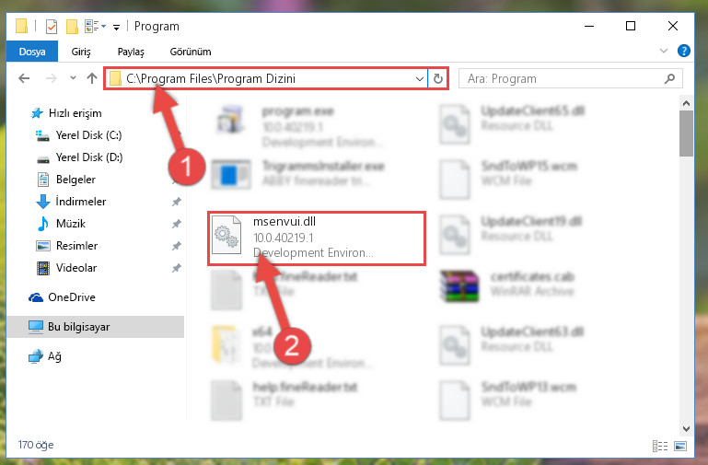
Task: Open the Quick Access Toolbar customize dropdown
Action: 116,28
